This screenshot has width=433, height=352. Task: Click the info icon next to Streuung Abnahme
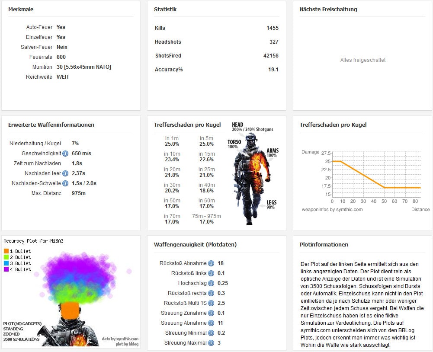[211, 323]
